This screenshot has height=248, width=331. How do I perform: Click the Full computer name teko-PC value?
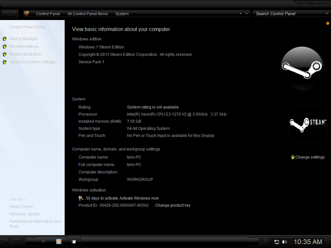(134, 165)
